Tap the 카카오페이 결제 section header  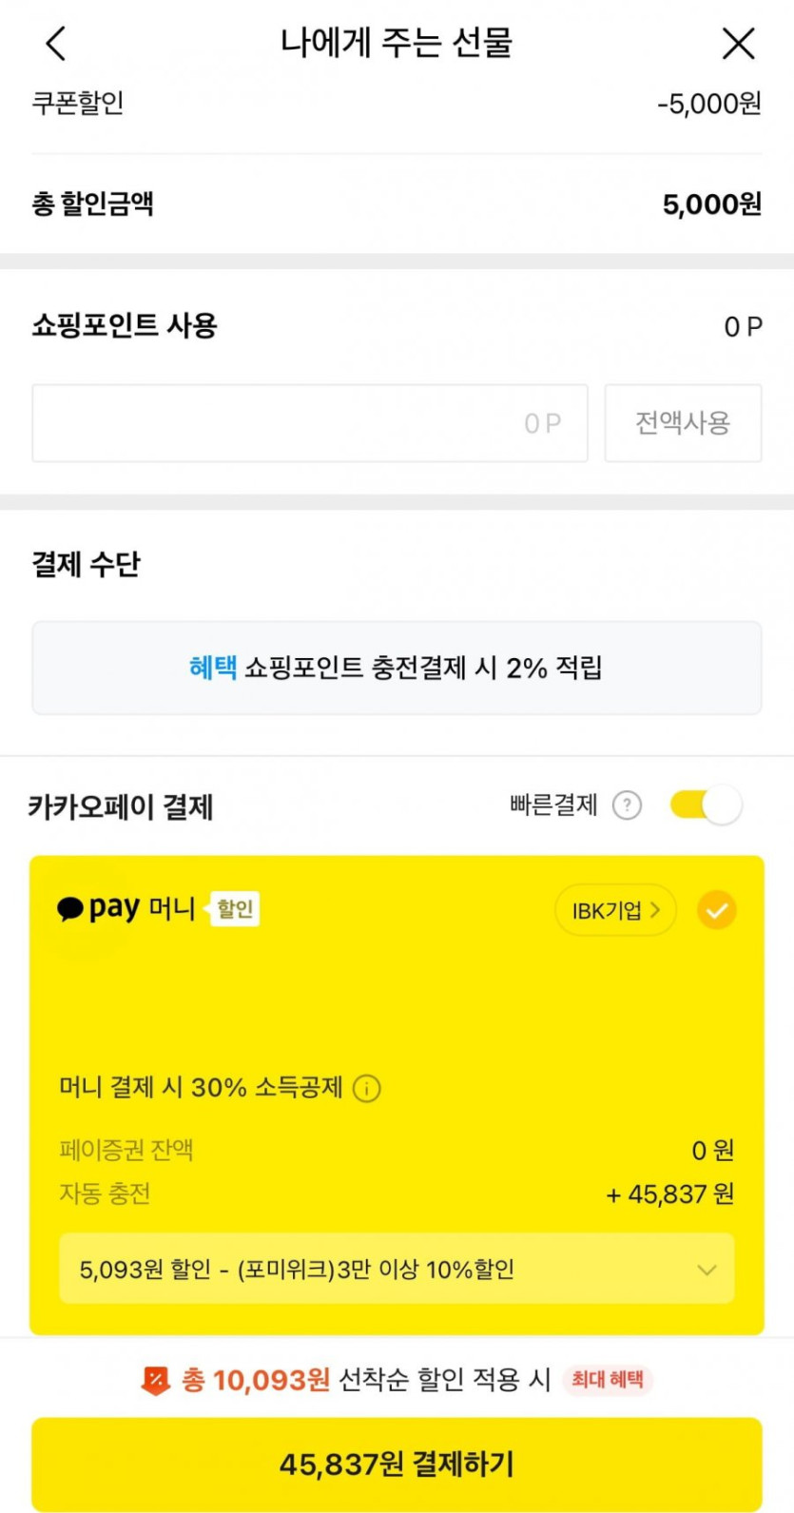[121, 806]
